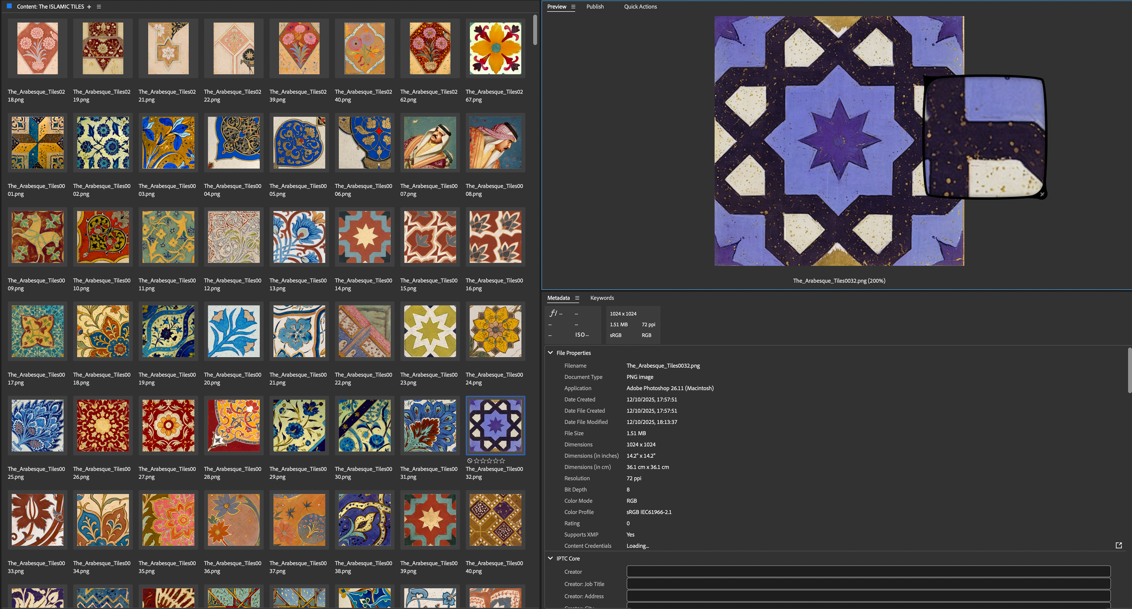Open the Publish panel

point(595,6)
